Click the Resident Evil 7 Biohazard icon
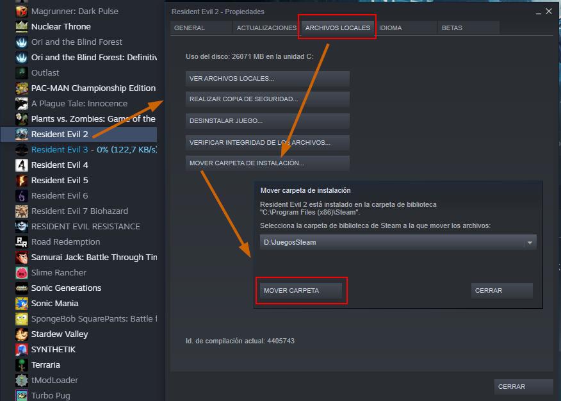The height and width of the screenshot is (401, 561). (x=22, y=211)
